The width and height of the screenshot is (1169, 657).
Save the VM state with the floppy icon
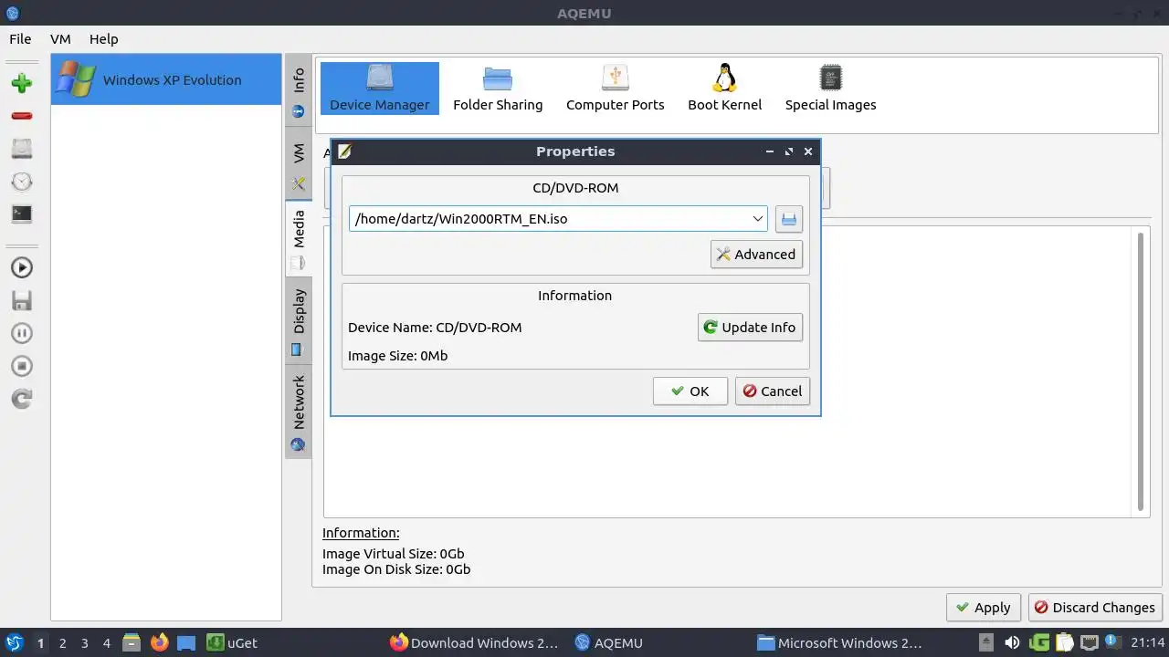click(x=22, y=300)
